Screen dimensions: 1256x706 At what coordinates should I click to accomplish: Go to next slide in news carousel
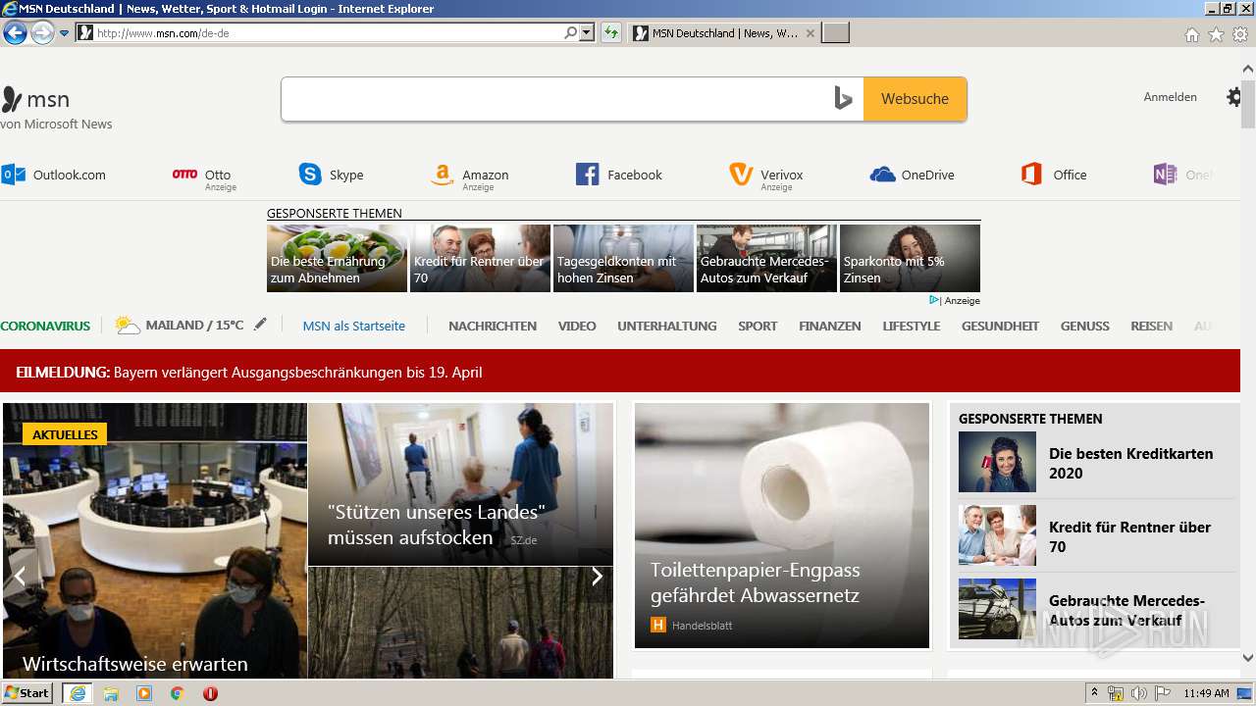[x=597, y=577]
